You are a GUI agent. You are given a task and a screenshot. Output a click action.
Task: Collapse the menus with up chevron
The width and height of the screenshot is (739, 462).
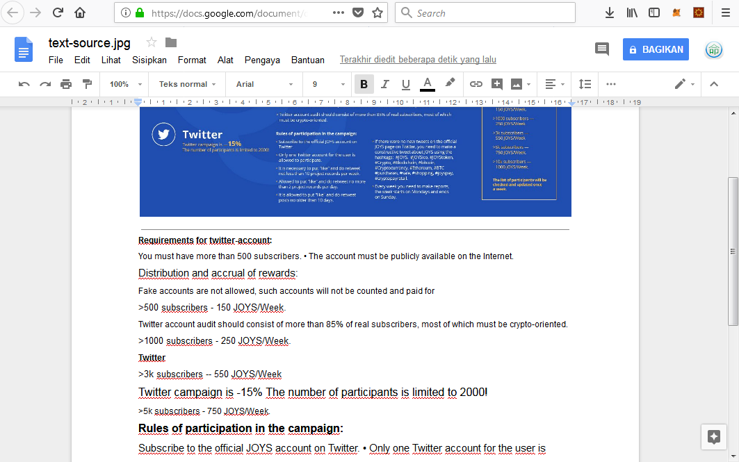[x=714, y=84]
